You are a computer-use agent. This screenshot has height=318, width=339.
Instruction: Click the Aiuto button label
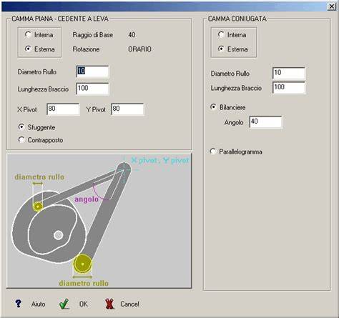click(38, 304)
